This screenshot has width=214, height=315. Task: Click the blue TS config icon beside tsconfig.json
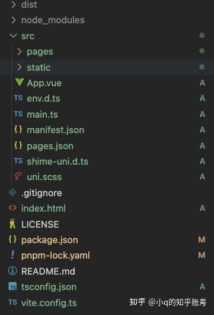click(12, 286)
